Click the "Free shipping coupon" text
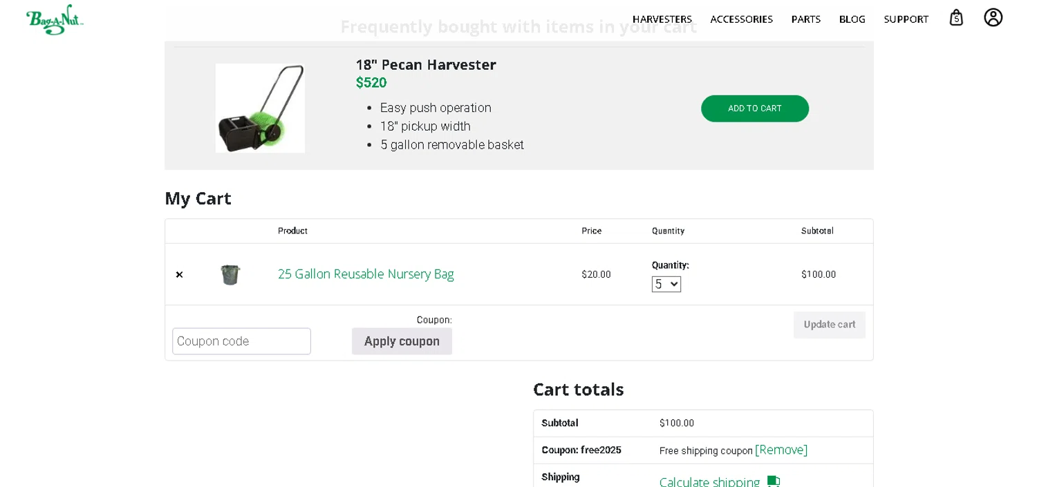1037x487 pixels. pos(706,450)
